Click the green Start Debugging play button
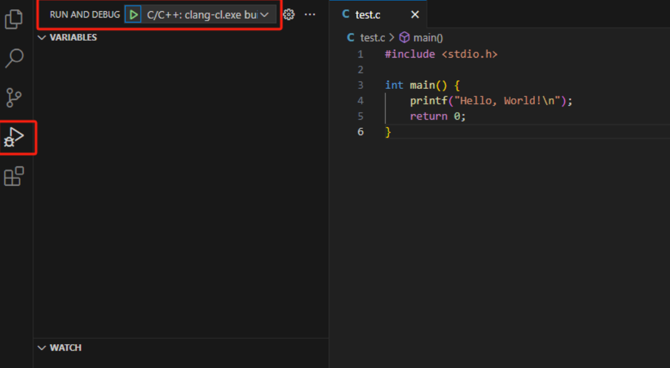 click(133, 14)
